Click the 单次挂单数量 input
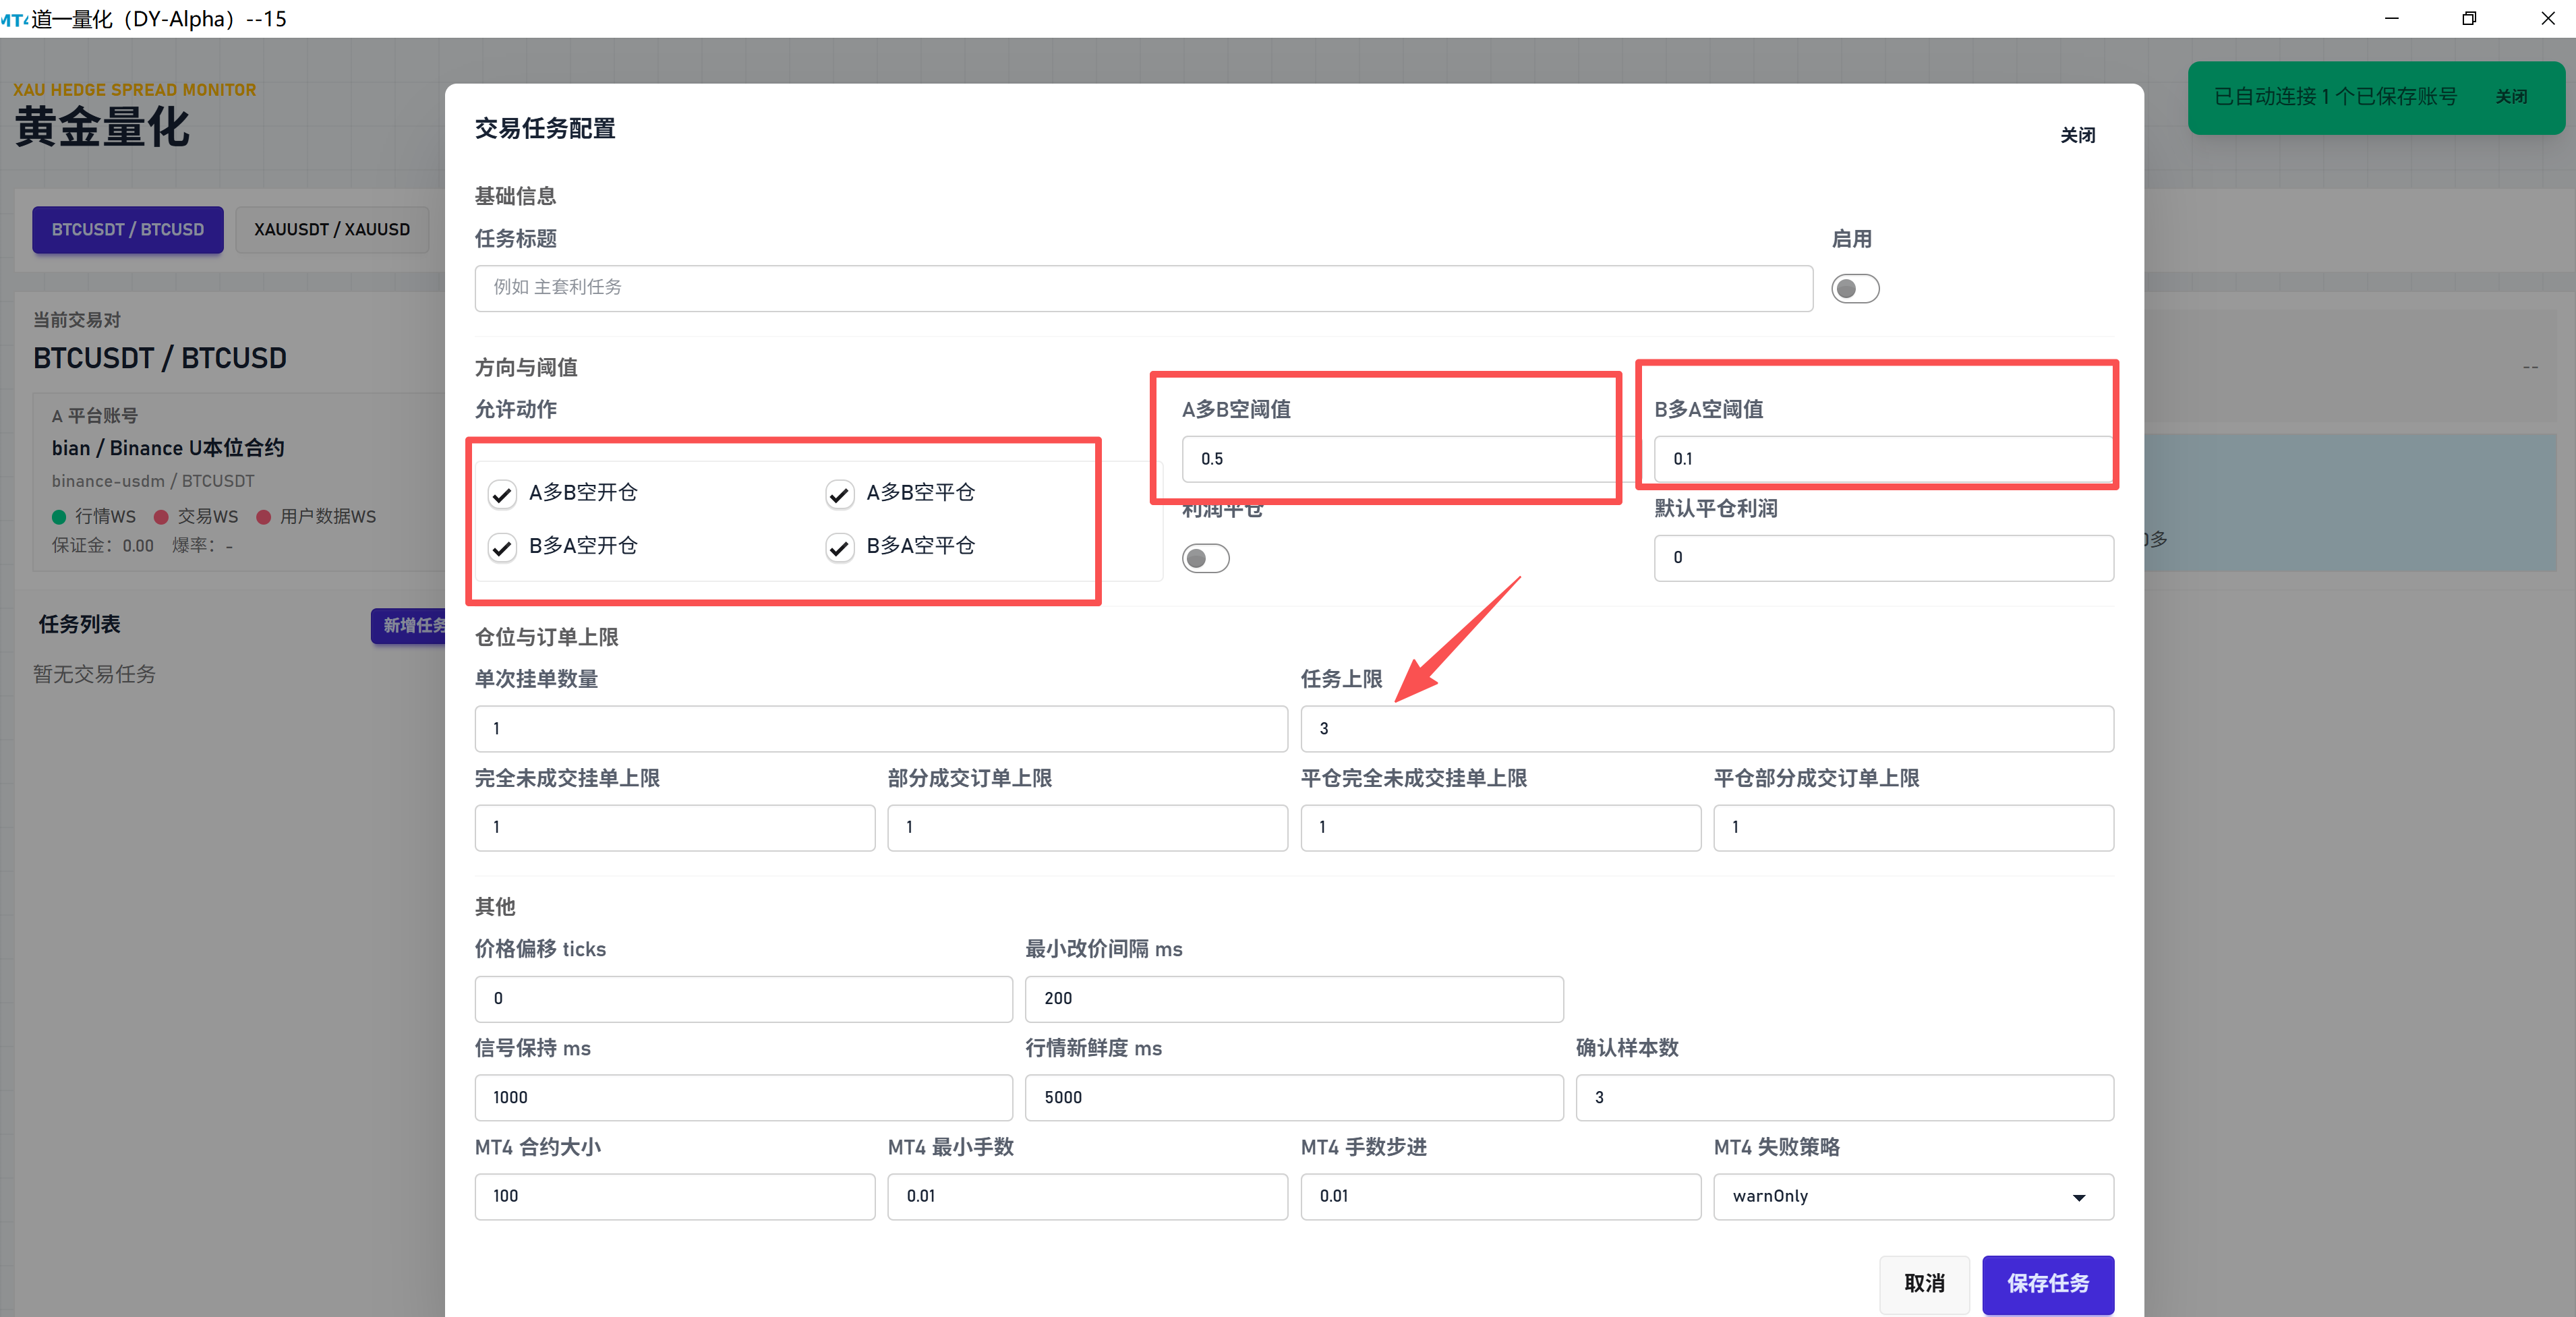The image size is (2576, 1317). (881, 729)
